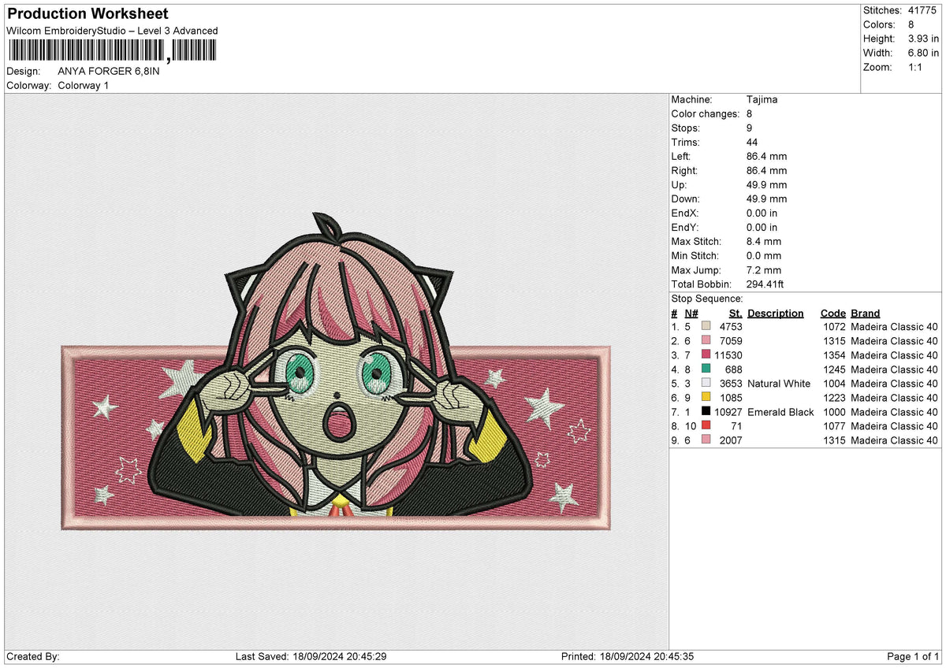Click the Stop Sequence heading
Screen dimensions: 946x668
707,299
